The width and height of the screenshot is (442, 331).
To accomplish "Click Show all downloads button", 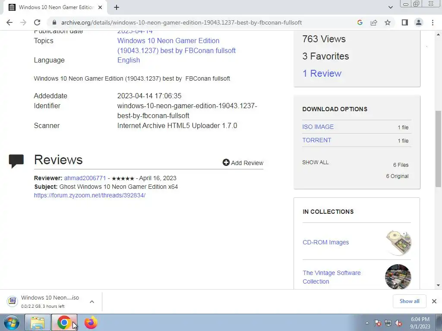I will pyautogui.click(x=409, y=301).
